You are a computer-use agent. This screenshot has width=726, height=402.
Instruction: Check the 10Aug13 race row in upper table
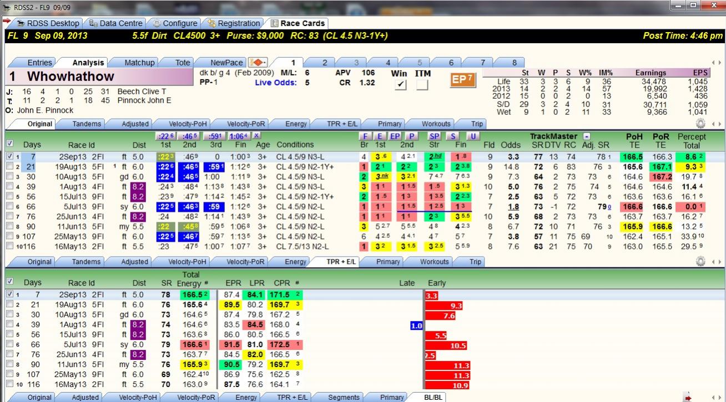pos(9,176)
